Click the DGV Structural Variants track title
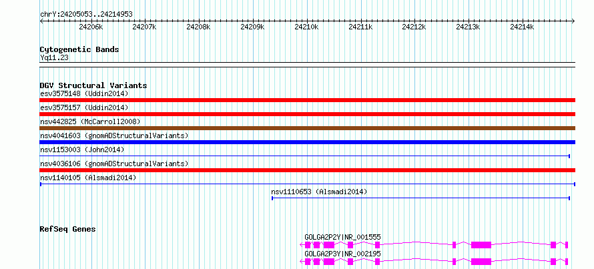Viewport: 594px width, 269px height. coord(93,85)
